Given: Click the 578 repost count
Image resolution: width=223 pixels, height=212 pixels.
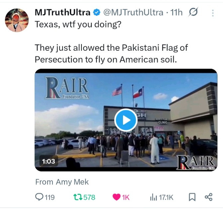Looking at the screenshot, I should 89,197.
